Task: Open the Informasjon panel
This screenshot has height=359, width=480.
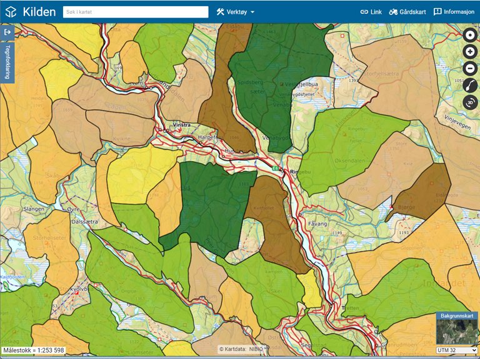Action: pos(454,12)
